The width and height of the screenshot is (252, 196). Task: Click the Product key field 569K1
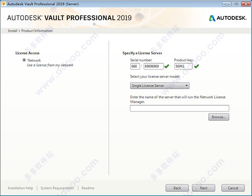click(184, 66)
